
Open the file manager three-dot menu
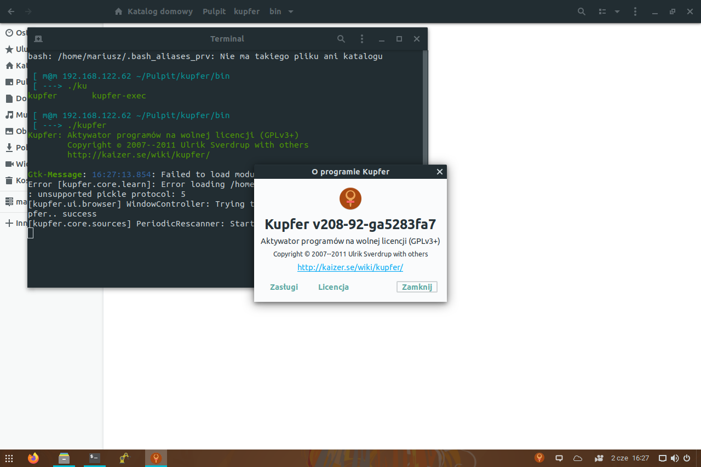pos(635,11)
